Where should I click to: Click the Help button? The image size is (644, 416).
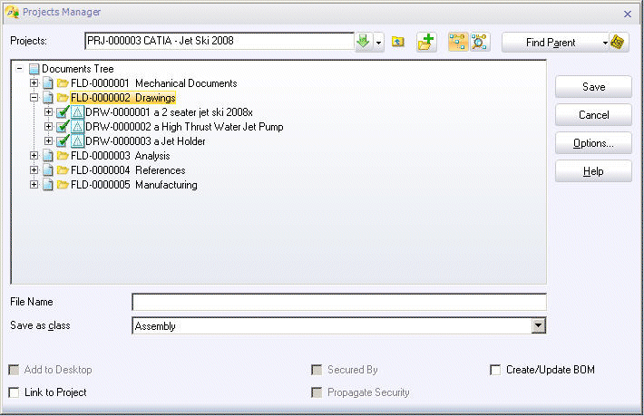click(593, 171)
